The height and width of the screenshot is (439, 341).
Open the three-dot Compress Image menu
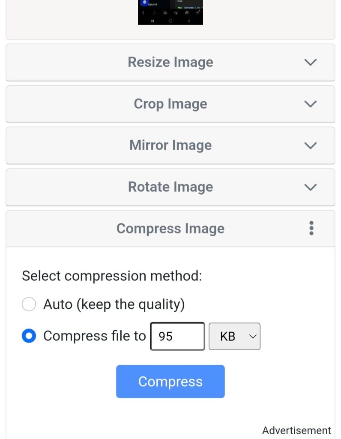coord(311,228)
